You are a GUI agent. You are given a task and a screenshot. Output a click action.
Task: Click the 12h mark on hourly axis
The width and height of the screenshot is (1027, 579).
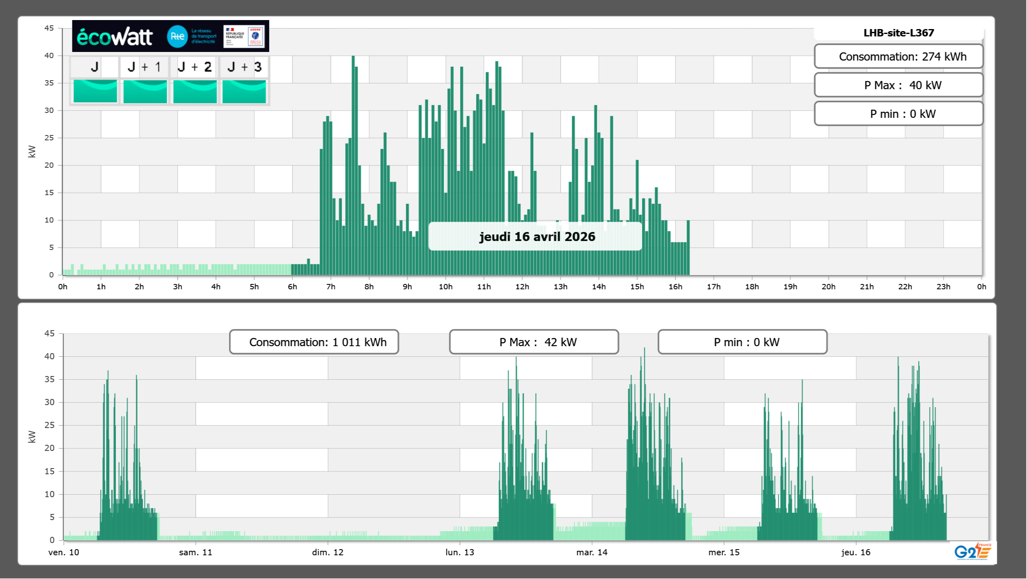pyautogui.click(x=522, y=287)
